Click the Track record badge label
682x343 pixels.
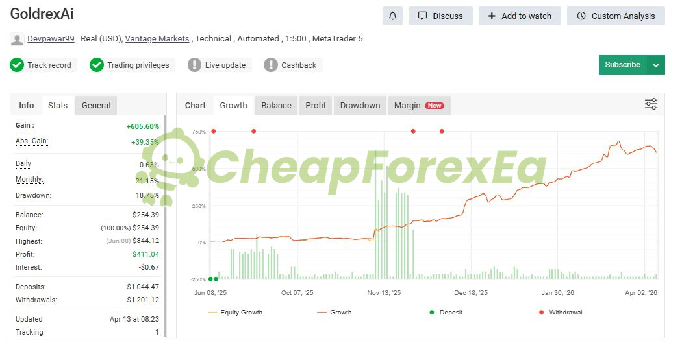click(x=49, y=65)
